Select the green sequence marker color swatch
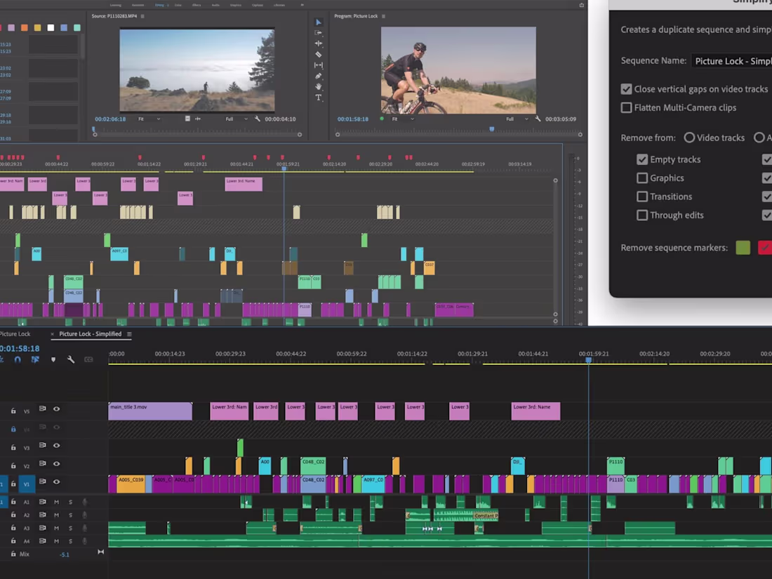 click(x=743, y=248)
